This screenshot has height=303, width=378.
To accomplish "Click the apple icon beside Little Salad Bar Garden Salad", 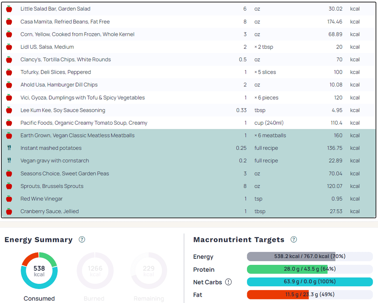I will coord(9,9).
